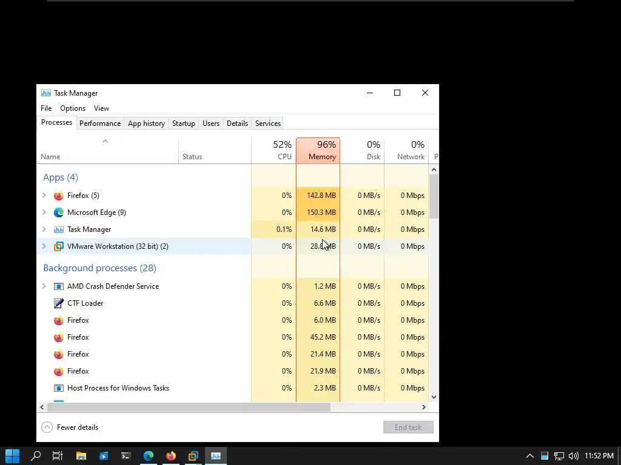This screenshot has width=621, height=465.
Task: Sort by the Status column header
Action: tap(215, 151)
